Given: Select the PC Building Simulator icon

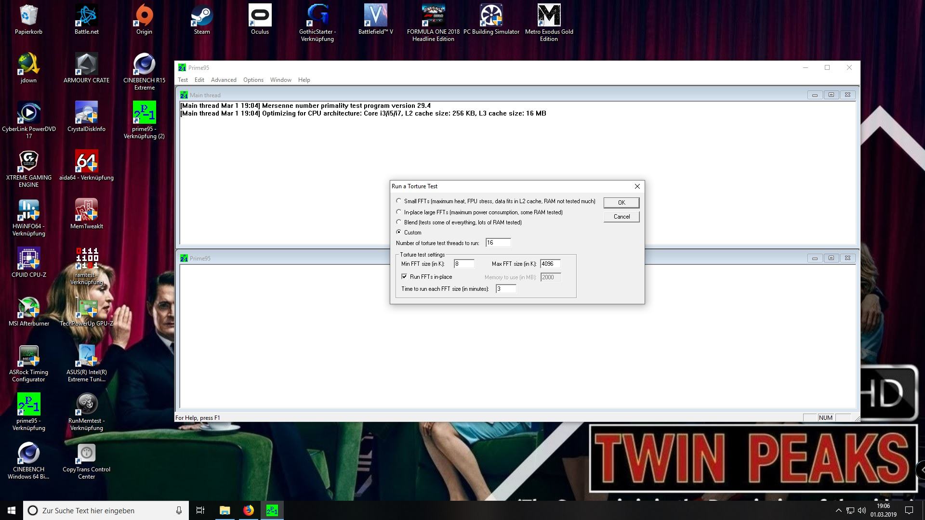Looking at the screenshot, I should coord(491,20).
